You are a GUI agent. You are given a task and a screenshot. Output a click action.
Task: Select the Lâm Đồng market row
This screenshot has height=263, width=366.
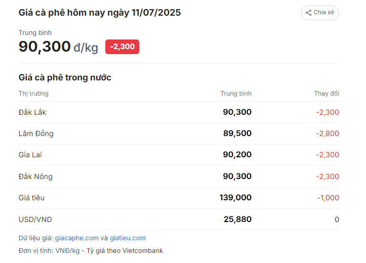click(x=179, y=134)
